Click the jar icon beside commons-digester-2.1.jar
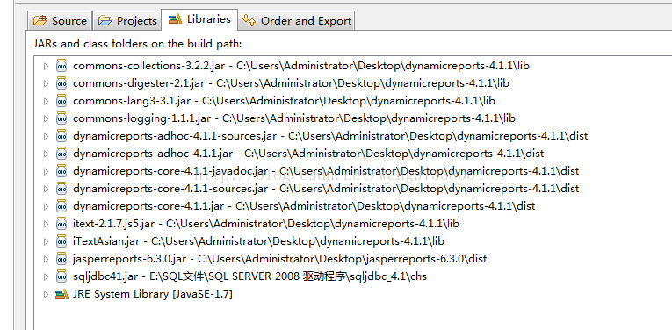672x330 pixels. click(x=61, y=83)
